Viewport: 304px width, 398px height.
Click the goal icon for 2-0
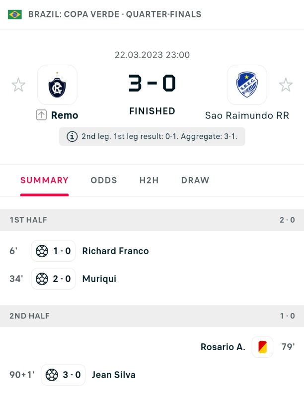(x=42, y=279)
